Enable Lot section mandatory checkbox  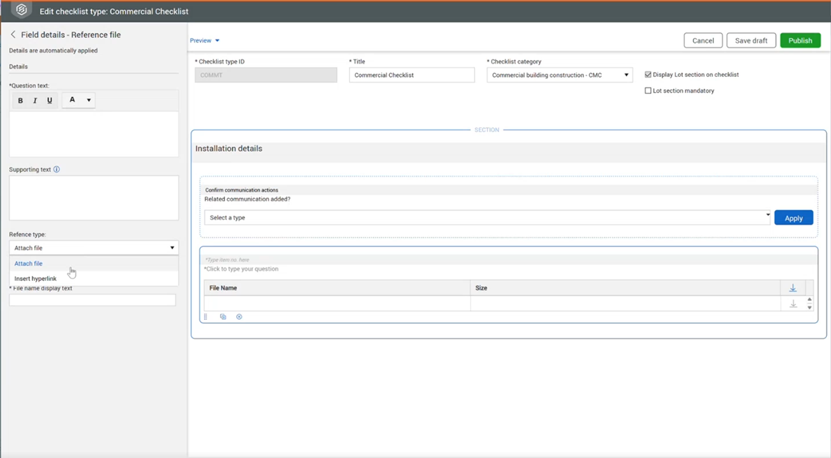pos(647,91)
